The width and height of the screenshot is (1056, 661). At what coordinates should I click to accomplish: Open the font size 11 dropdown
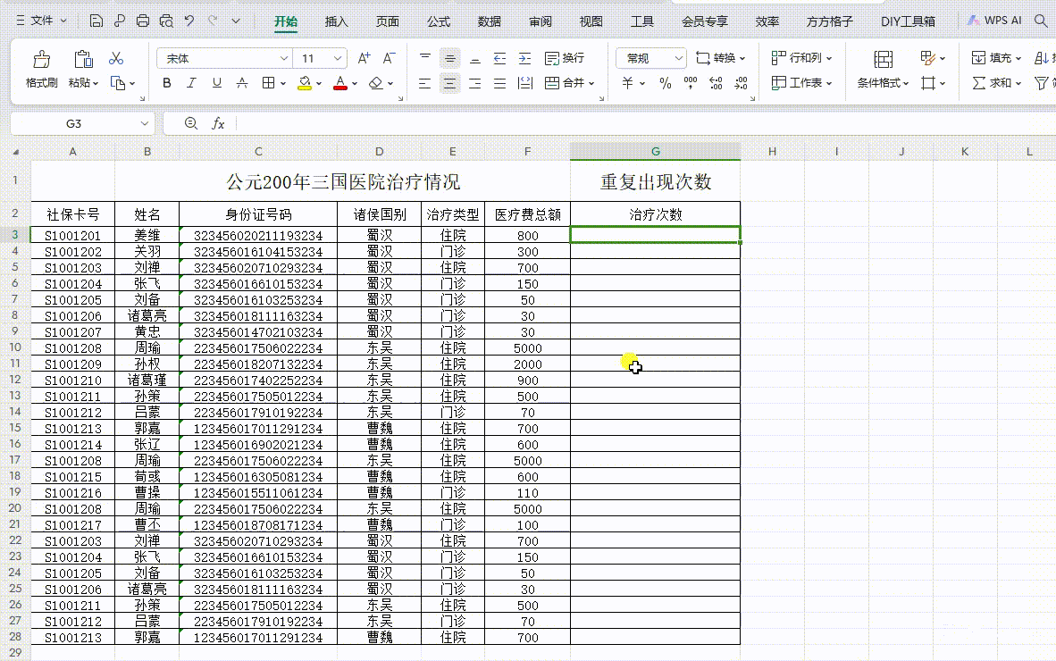[338, 59]
